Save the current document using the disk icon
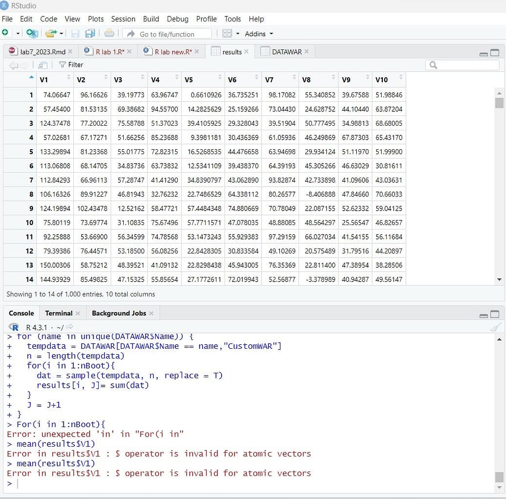Image resolution: width=506 pixels, height=499 pixels. click(x=75, y=33)
